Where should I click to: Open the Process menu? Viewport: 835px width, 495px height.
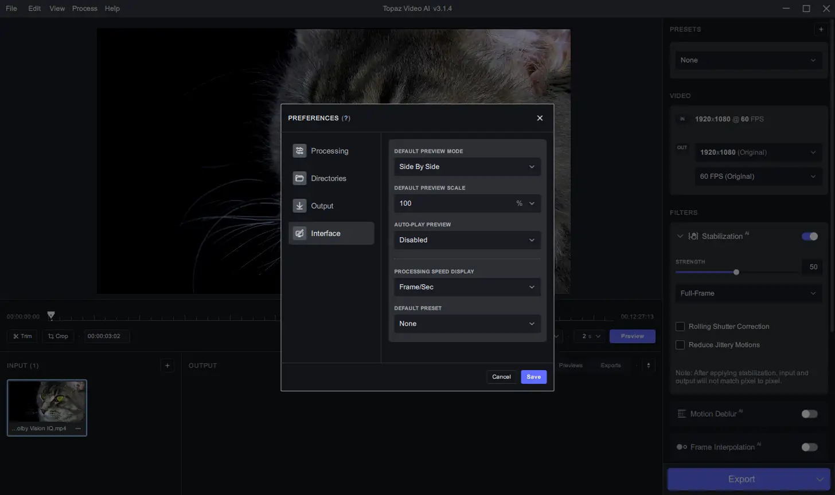85,9
